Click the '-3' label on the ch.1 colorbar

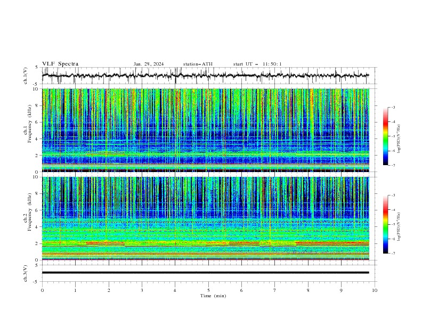coord(393,107)
